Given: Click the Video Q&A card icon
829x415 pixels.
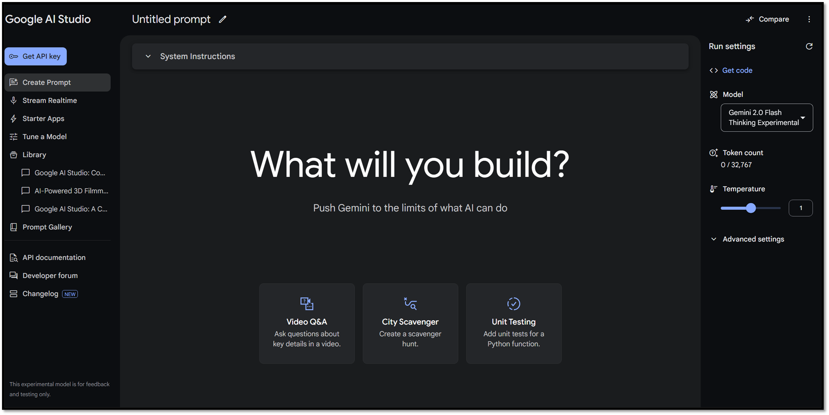Looking at the screenshot, I should (307, 304).
